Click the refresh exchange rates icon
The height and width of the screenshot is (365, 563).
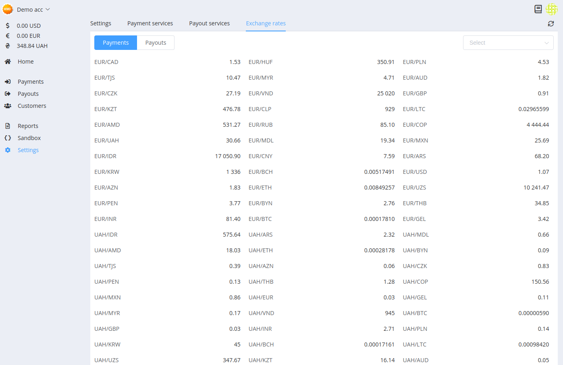click(551, 24)
